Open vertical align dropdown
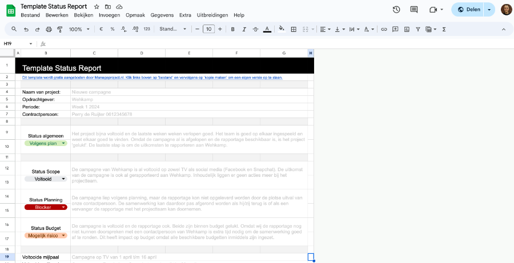The width and height of the screenshot is (514, 263). [340, 29]
